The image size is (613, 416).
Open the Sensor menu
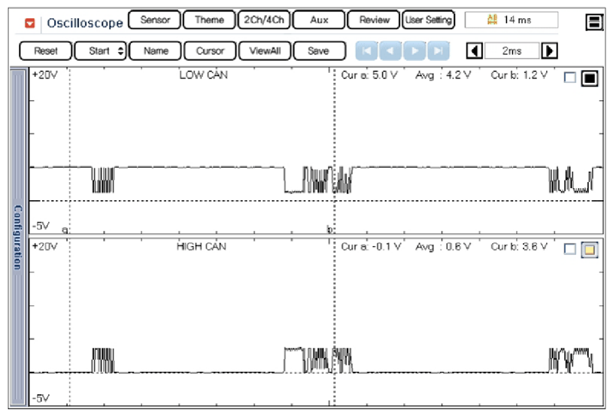154,20
